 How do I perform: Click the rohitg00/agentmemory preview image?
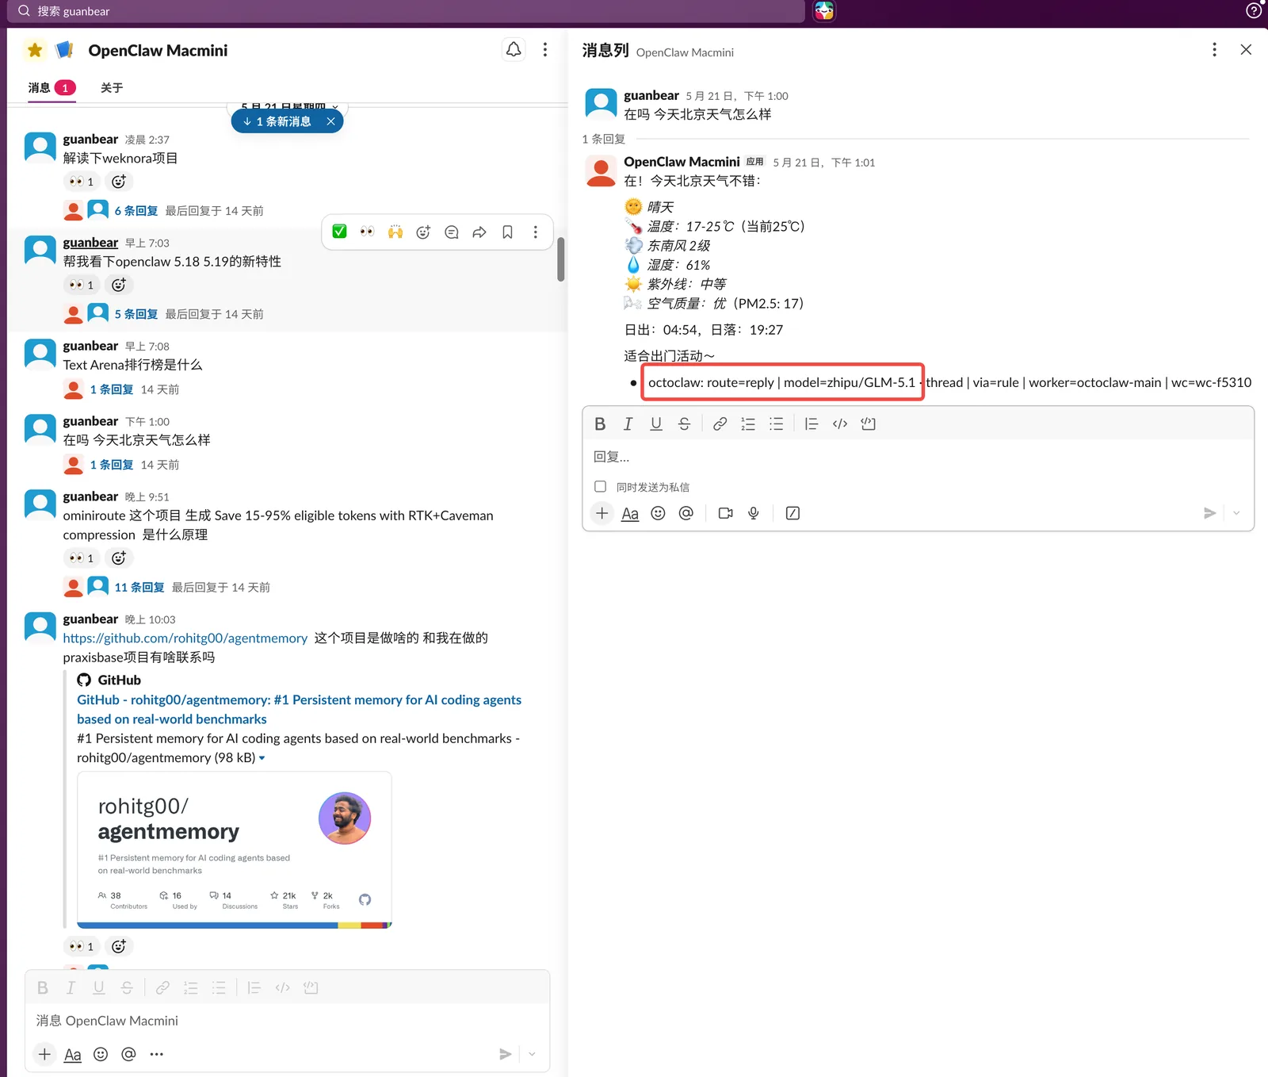(x=235, y=849)
